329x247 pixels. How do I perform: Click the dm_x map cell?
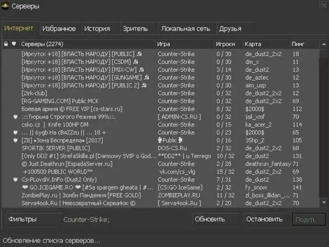point(252,62)
